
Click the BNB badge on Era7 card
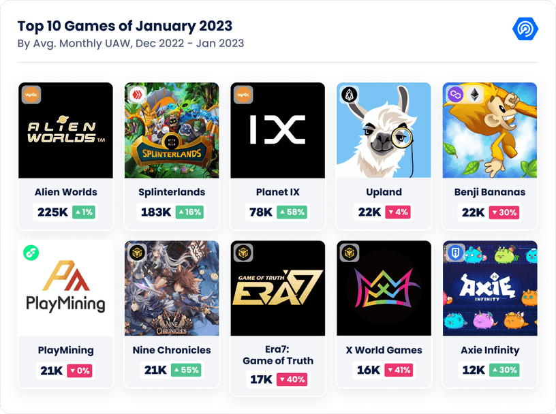pos(243,253)
